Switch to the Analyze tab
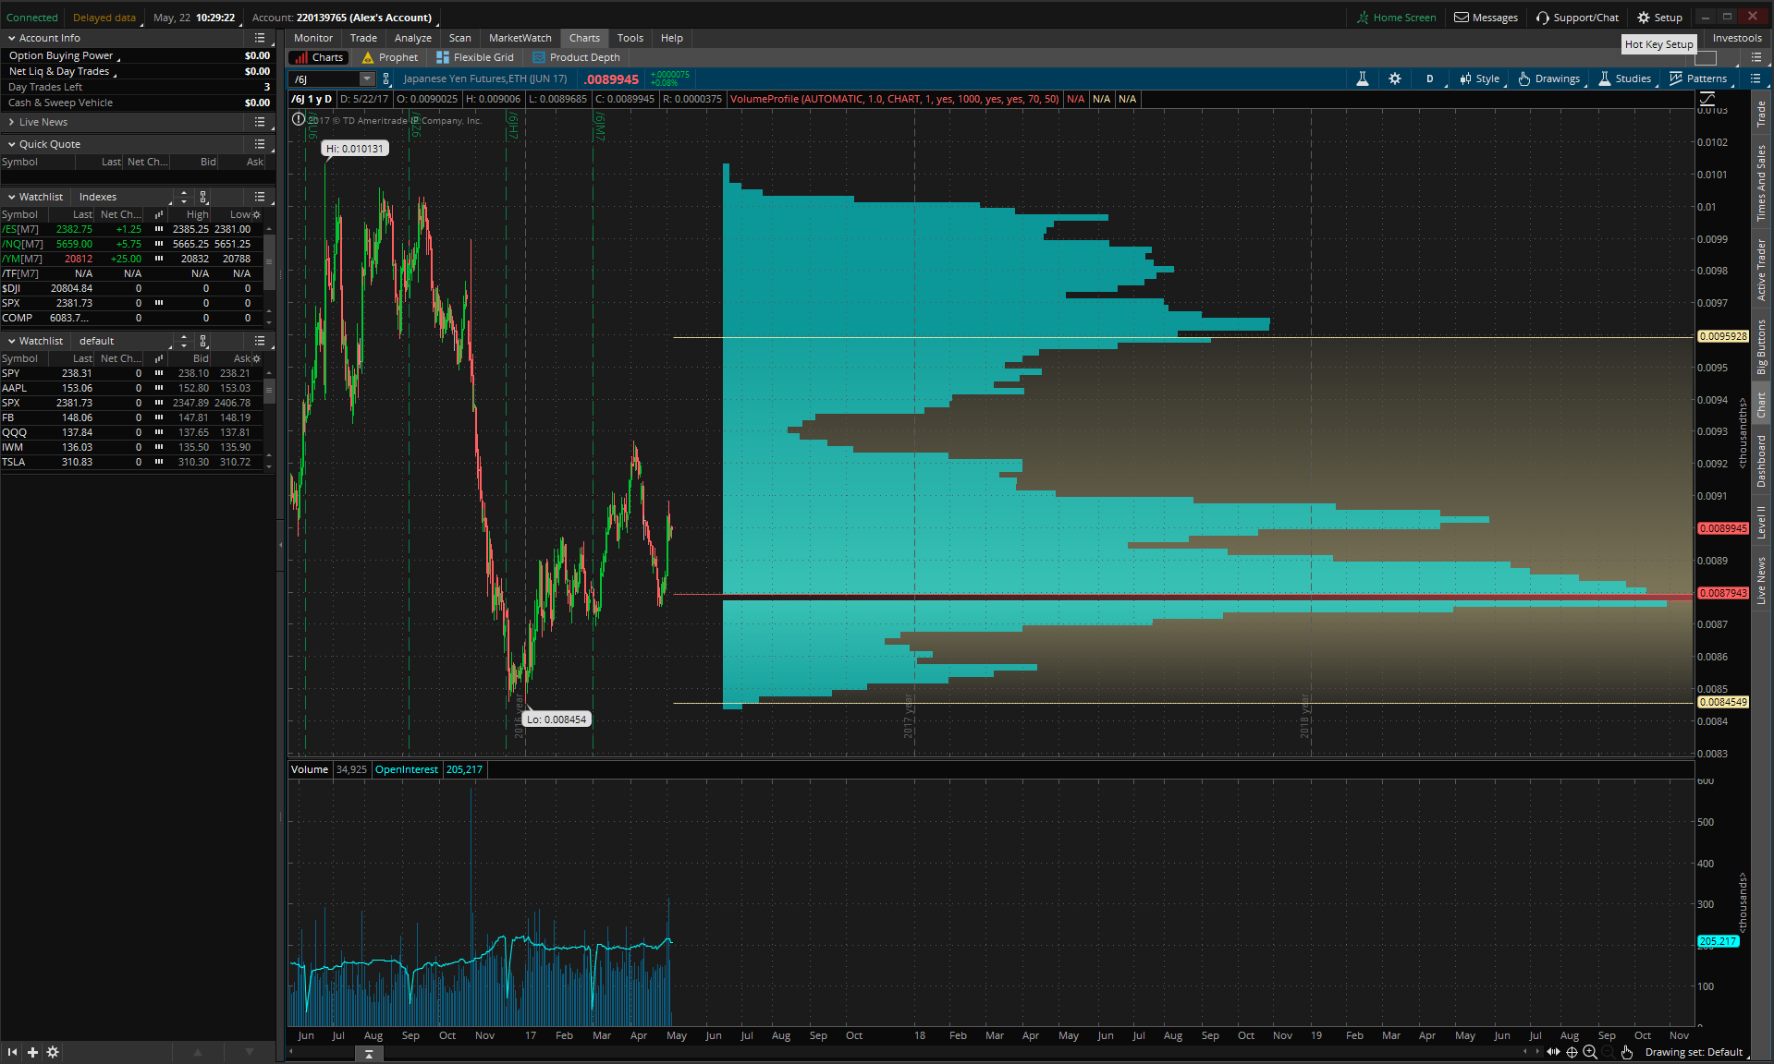The width and height of the screenshot is (1774, 1064). (413, 38)
